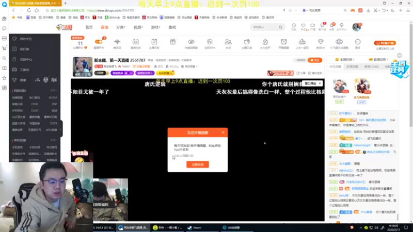The height and width of the screenshot is (232, 413).
Task: Open a new browser tab with plus button
Action: coord(66,3)
